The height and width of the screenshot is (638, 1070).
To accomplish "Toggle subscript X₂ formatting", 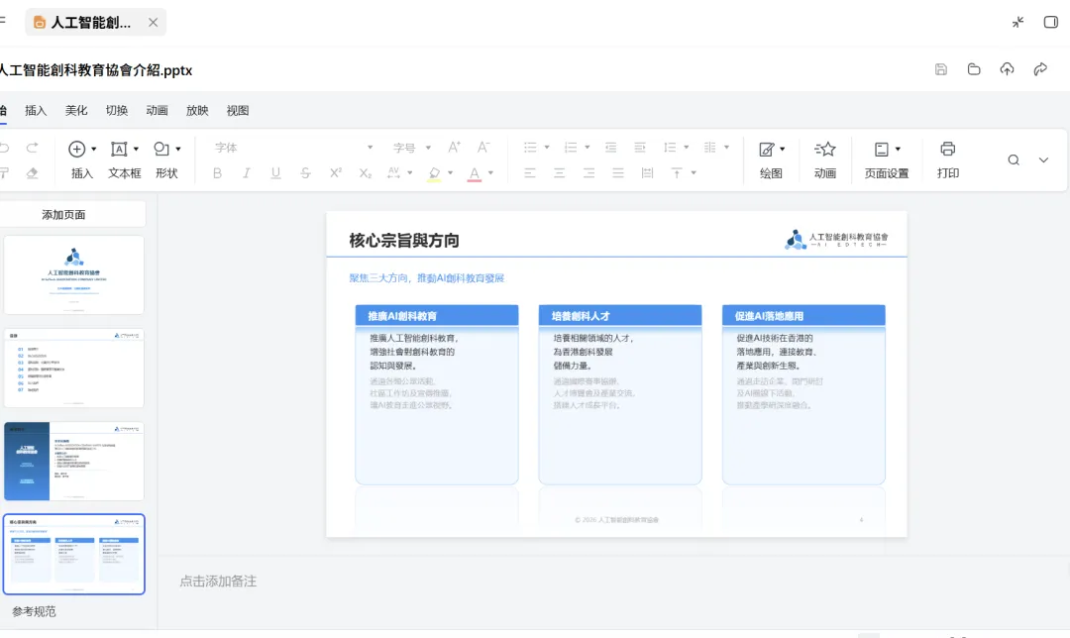I will click(365, 173).
